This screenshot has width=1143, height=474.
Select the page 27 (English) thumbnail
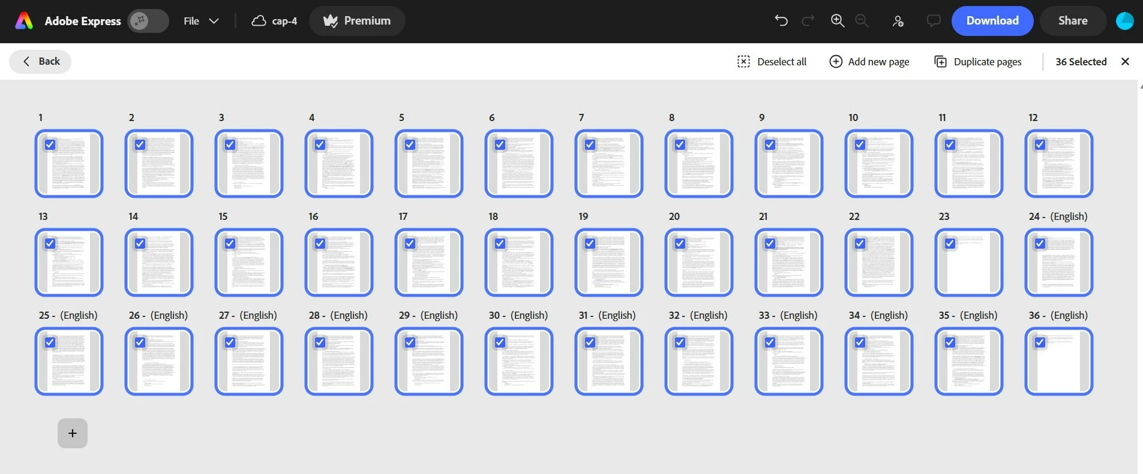[x=249, y=361]
